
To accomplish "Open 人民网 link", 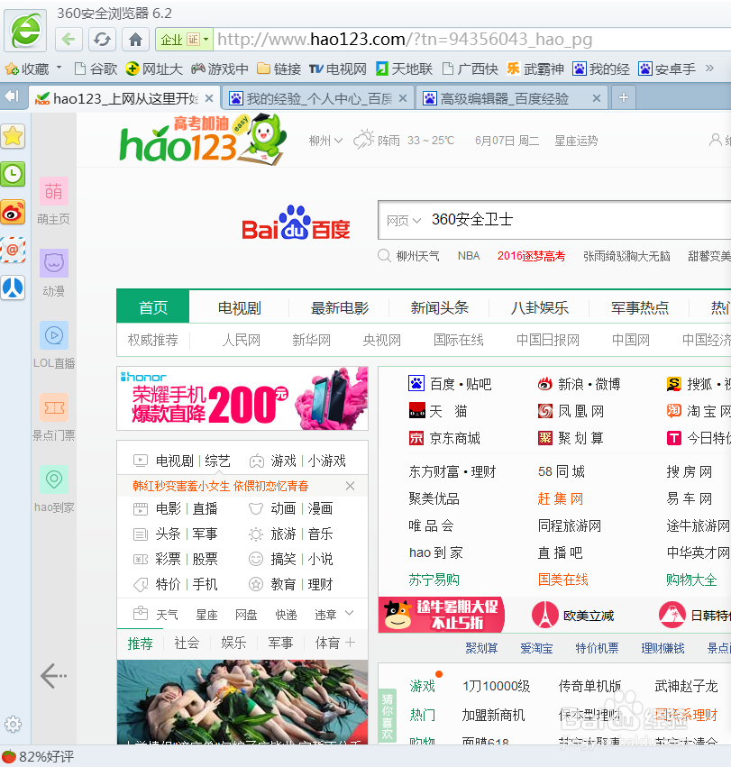I will [241, 340].
